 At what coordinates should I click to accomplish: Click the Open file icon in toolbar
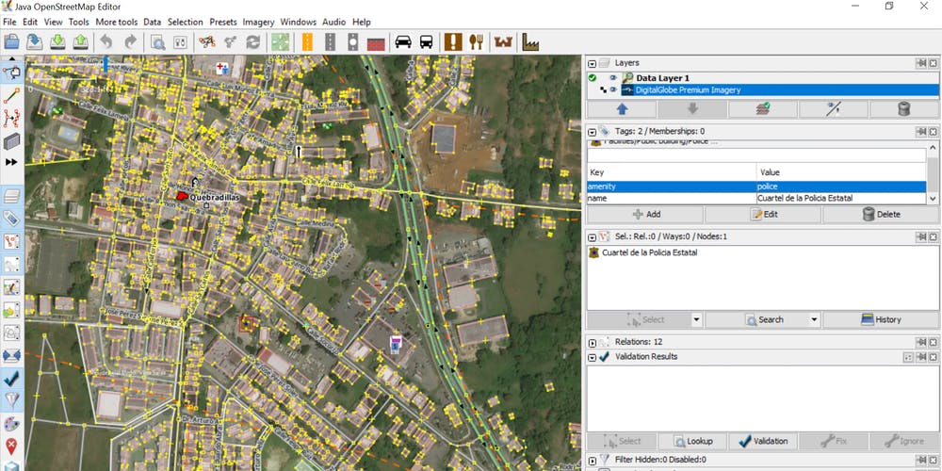point(12,41)
